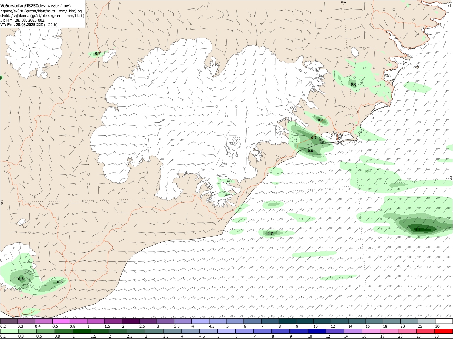Click the 0.1 tick label on the rain scale
Screen dimensions: 453x339
3,336
